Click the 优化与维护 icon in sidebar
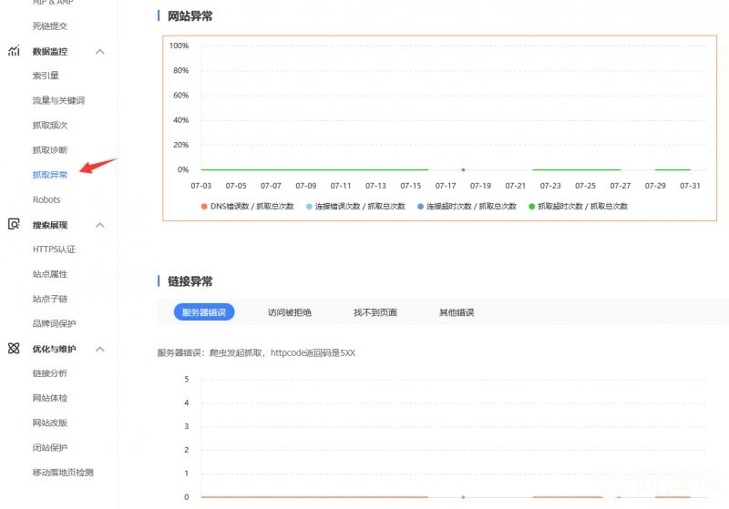Viewport: 729px width, 509px height. pos(14,349)
